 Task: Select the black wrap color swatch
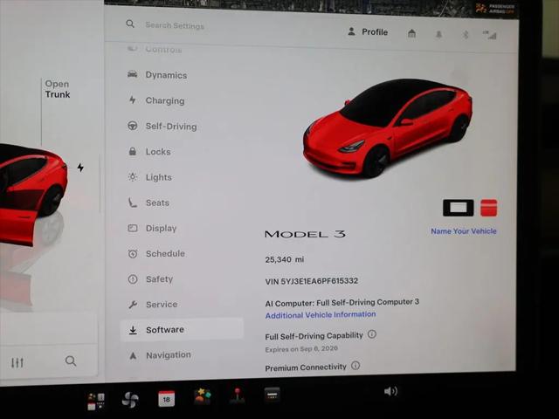[458, 208]
